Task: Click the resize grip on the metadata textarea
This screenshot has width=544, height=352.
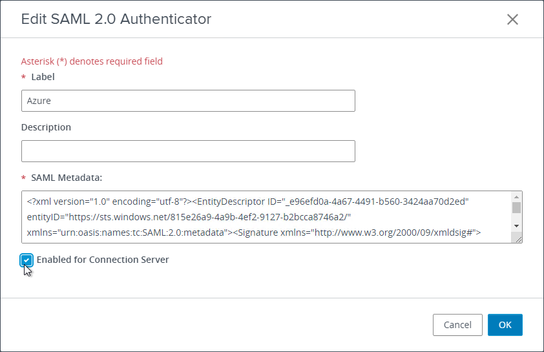Action: pyautogui.click(x=518, y=239)
